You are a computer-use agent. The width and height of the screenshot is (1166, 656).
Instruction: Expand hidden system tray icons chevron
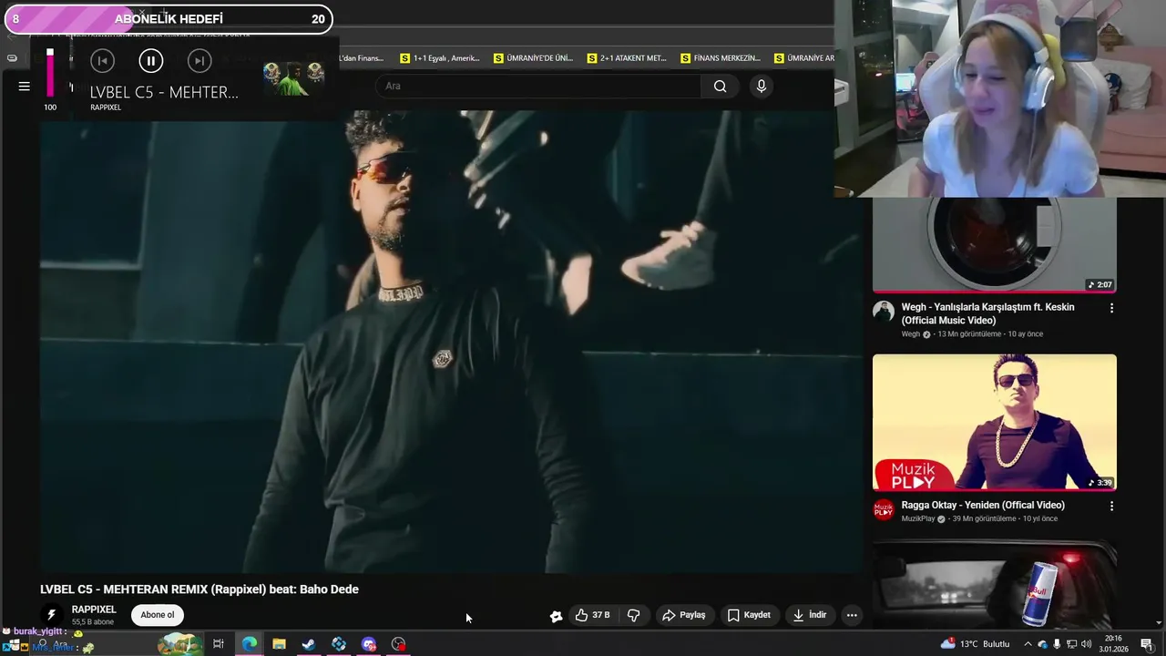1028,644
